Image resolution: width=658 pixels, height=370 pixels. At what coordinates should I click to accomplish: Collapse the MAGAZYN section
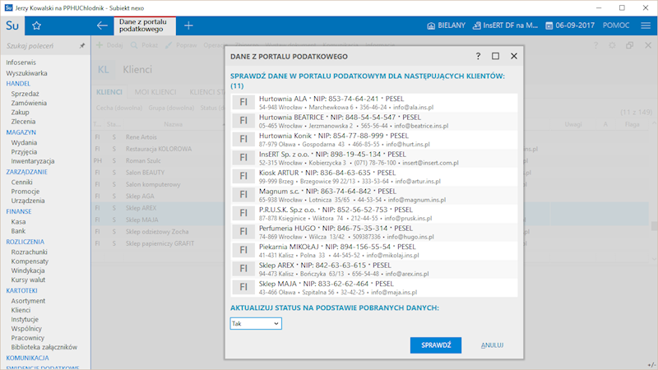tap(21, 132)
